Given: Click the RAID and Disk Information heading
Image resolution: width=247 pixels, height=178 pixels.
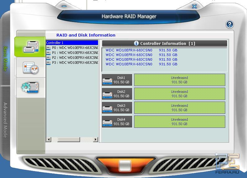Looking at the screenshot, I should 86,35.
